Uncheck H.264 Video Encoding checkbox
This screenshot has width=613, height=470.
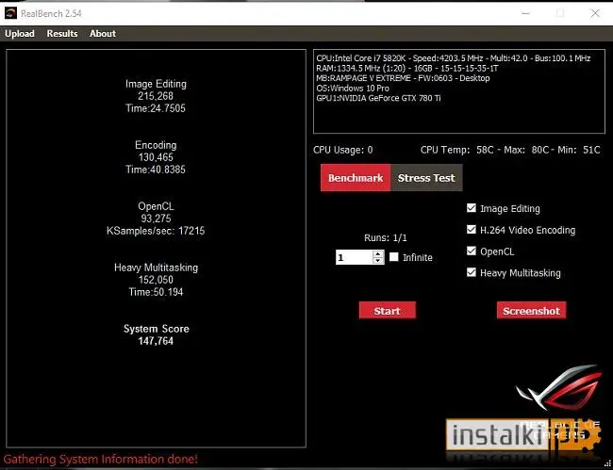[x=472, y=230]
